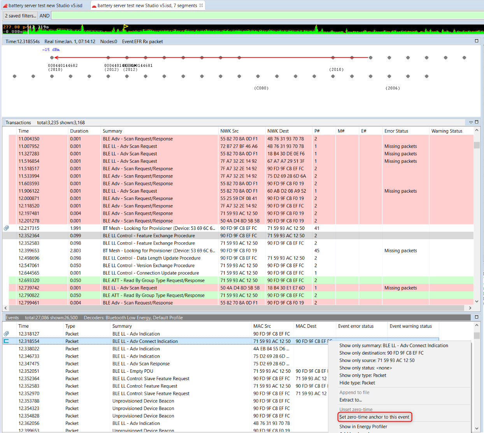
Task: Click the red icon on the first file tab
Action: pyautogui.click(x=5, y=6)
